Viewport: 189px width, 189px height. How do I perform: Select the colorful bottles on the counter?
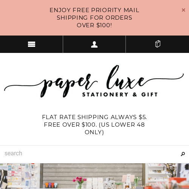pos(51,185)
